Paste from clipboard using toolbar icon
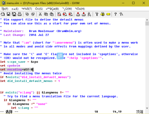Viewport: 149px width, 114px height. [52, 14]
